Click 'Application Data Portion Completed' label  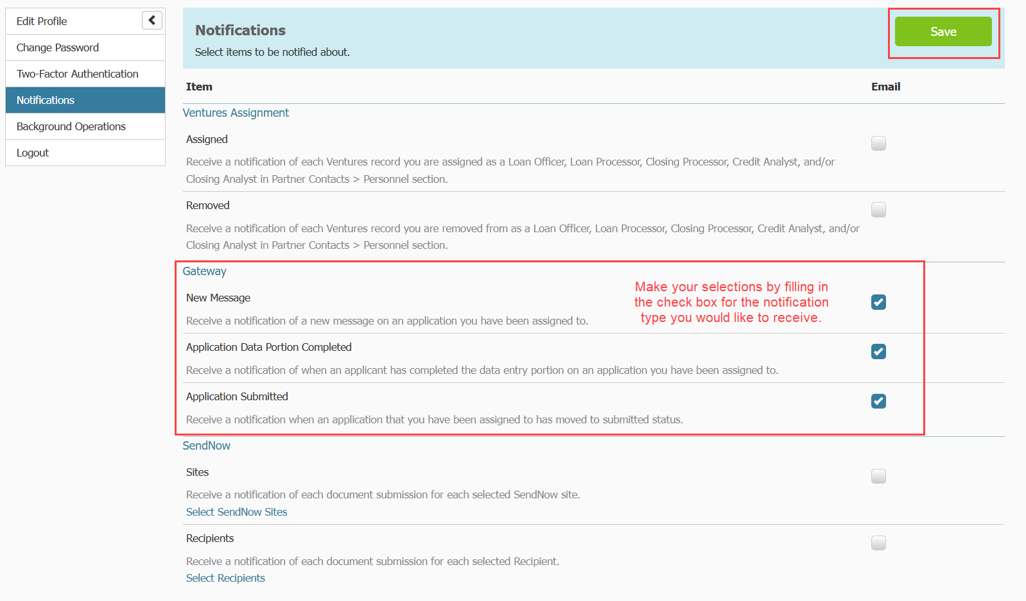(269, 347)
